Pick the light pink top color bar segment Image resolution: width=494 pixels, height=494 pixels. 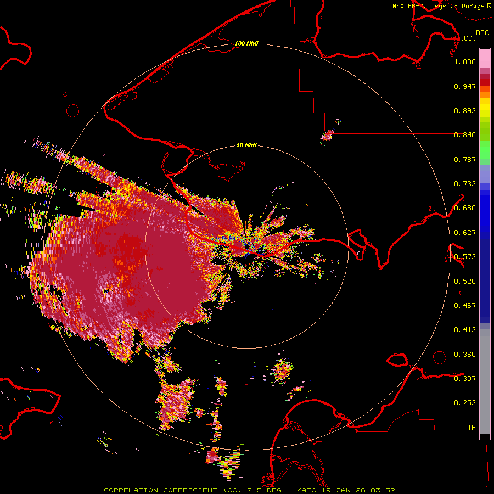(485, 58)
